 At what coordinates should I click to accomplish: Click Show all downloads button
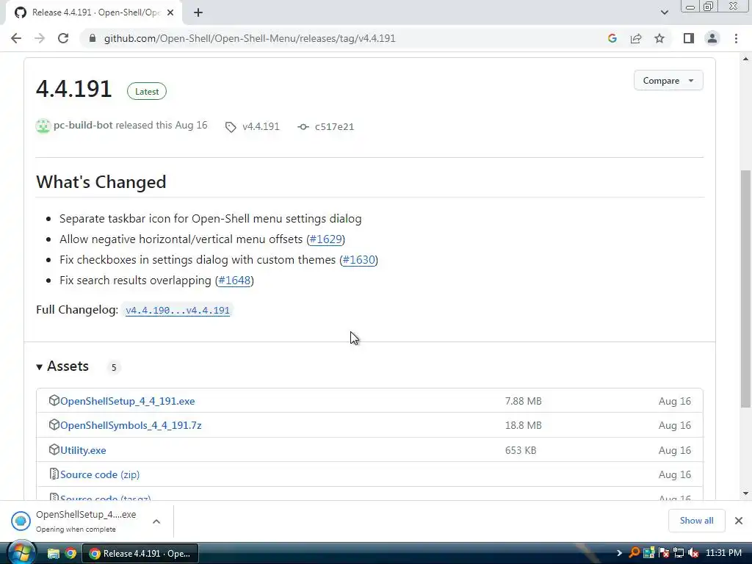[x=696, y=521]
